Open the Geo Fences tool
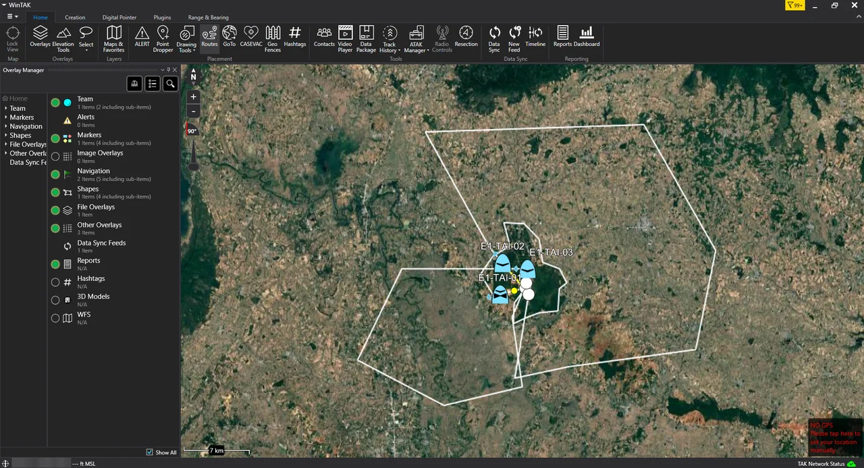Viewport: 864px width, 468px height. [x=273, y=39]
